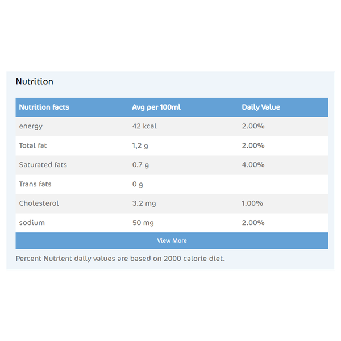Click the energy row label

(x=31, y=126)
